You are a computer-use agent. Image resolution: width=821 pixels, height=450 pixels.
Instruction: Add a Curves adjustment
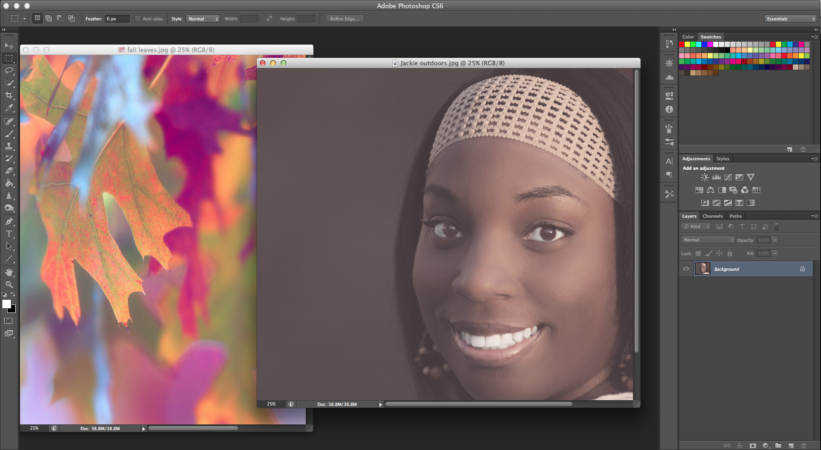[x=728, y=177]
